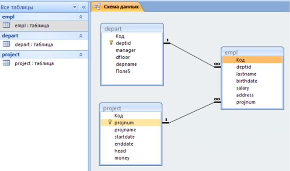Click the depart table title bar

click(x=132, y=29)
